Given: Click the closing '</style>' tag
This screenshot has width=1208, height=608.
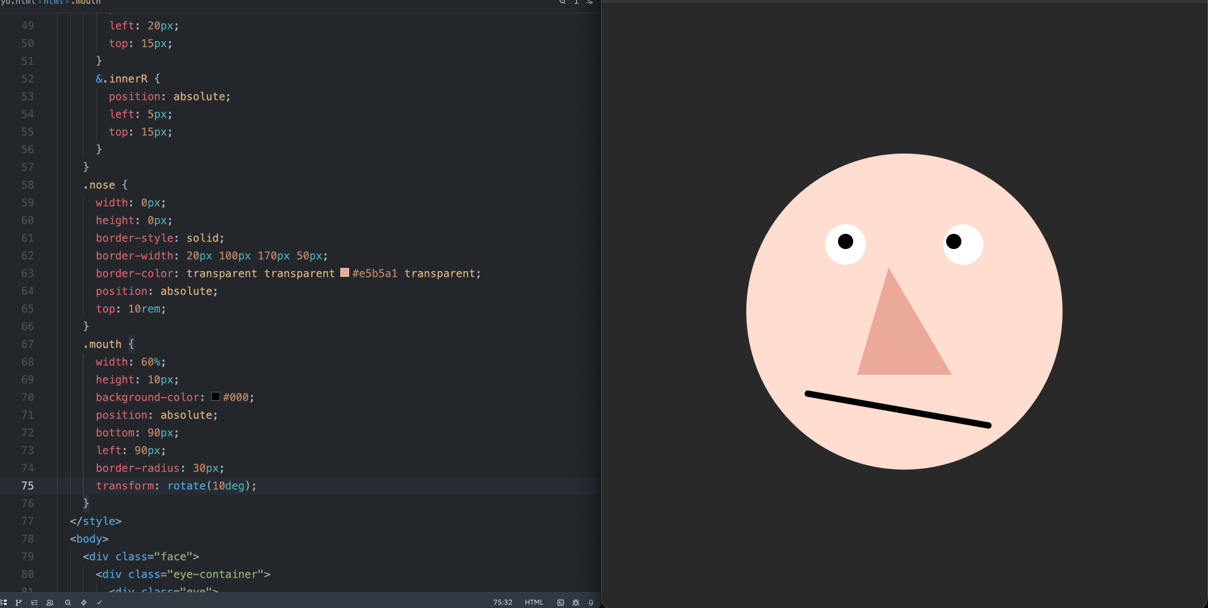Looking at the screenshot, I should [x=96, y=521].
